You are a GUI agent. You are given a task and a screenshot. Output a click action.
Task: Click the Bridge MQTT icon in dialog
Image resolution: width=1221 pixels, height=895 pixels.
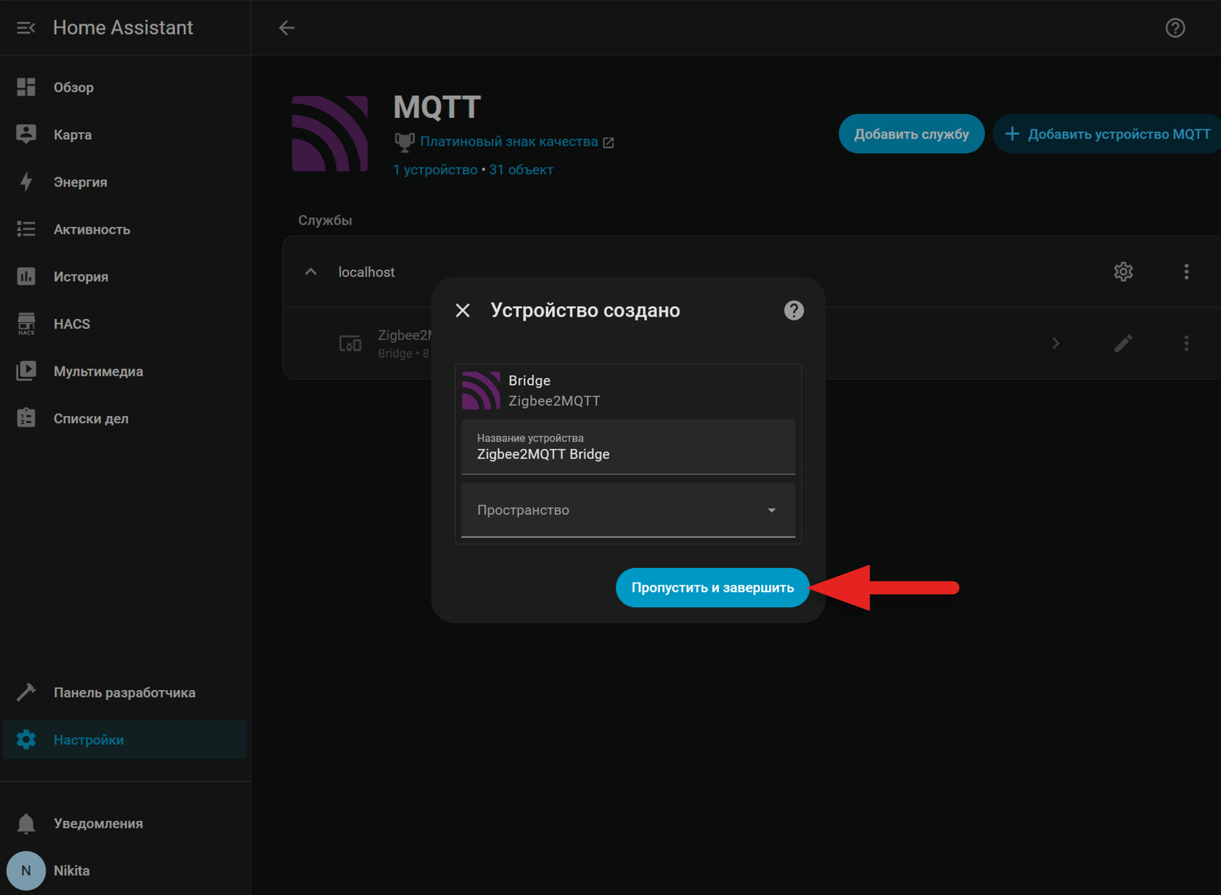tap(481, 391)
